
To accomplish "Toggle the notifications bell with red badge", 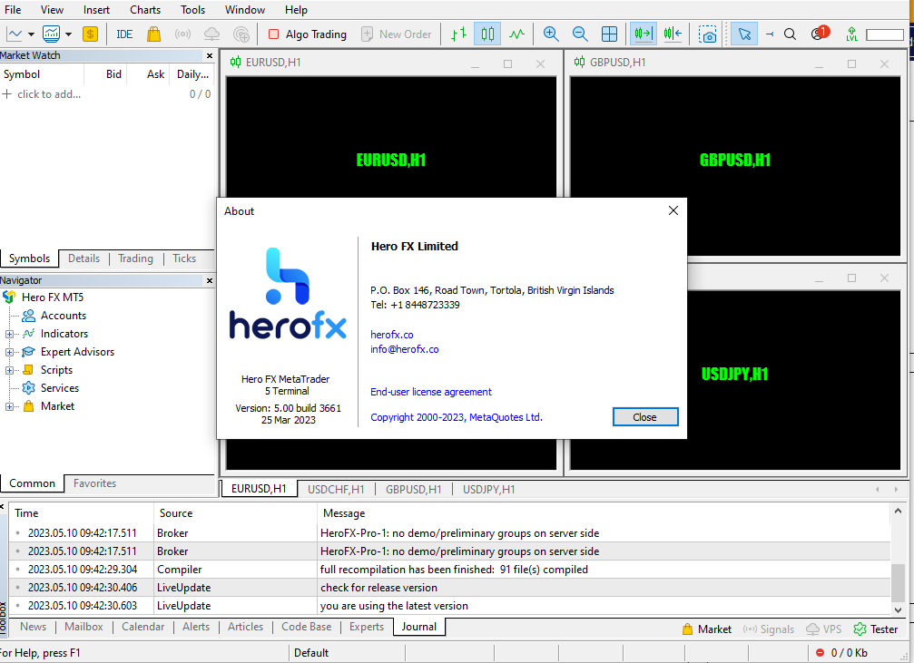I will tap(817, 32).
